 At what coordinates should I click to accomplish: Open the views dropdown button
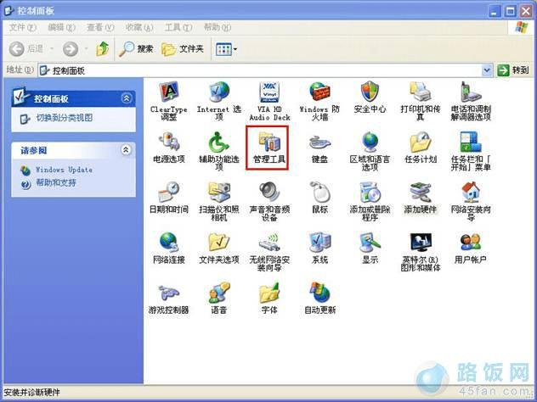(226, 49)
